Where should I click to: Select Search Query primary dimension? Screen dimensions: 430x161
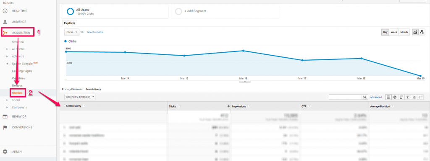coord(93,89)
